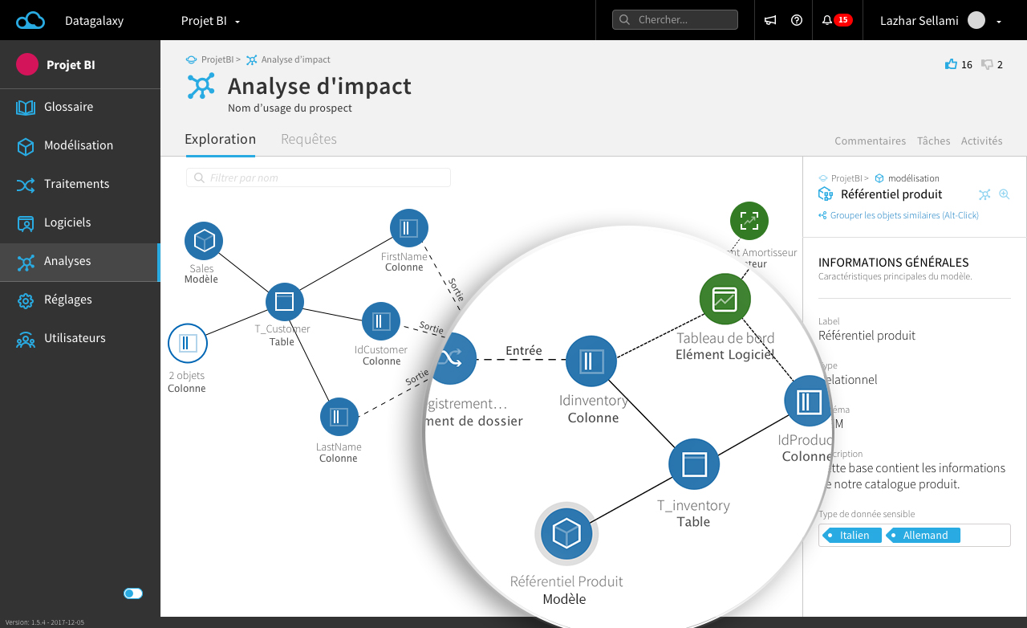Click the thumbs up like icon
Viewport: 1027px width, 628px height.
point(952,64)
